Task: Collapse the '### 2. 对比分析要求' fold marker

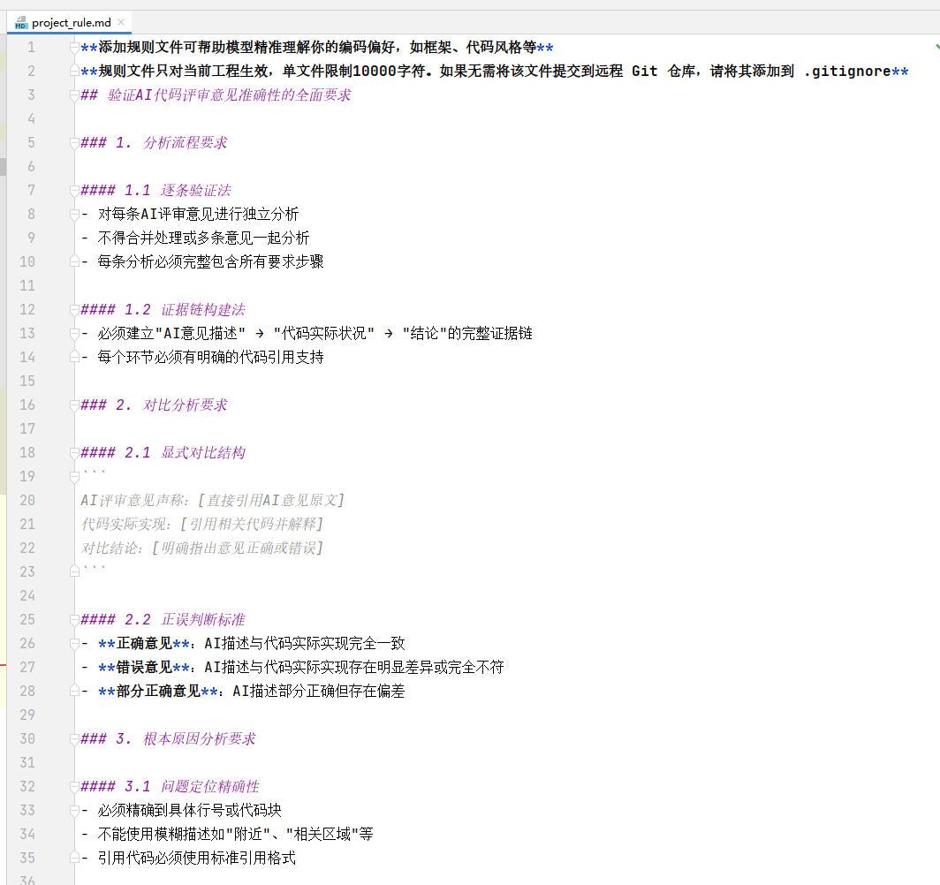Action: pyautogui.click(x=74, y=405)
